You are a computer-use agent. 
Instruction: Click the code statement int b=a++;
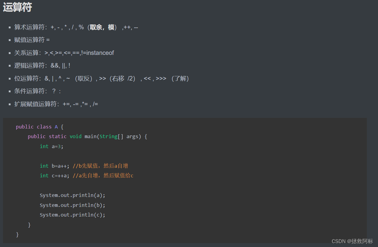point(55,166)
